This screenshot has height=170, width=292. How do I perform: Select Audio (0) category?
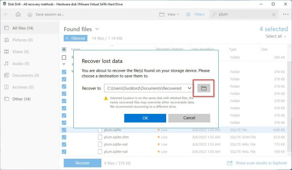[30, 63]
